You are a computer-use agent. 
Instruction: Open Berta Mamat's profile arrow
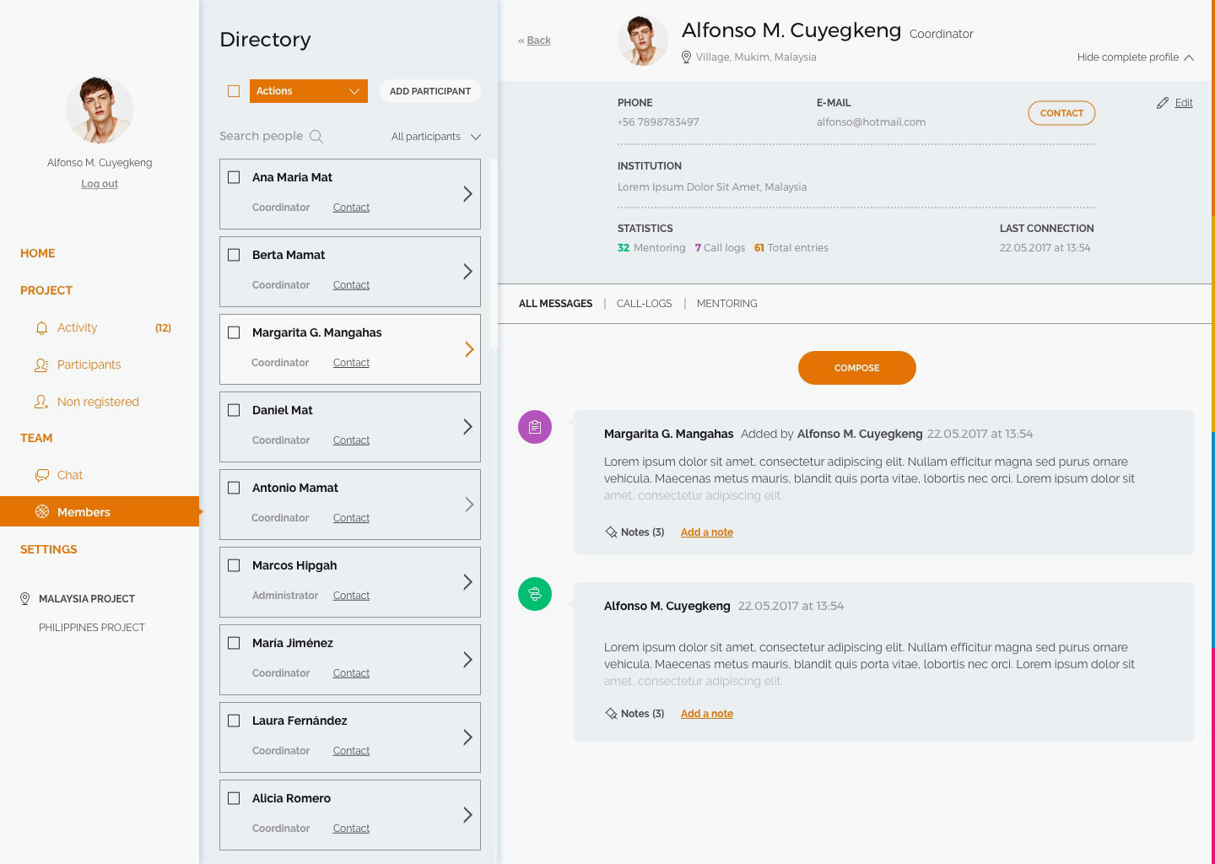tap(467, 272)
